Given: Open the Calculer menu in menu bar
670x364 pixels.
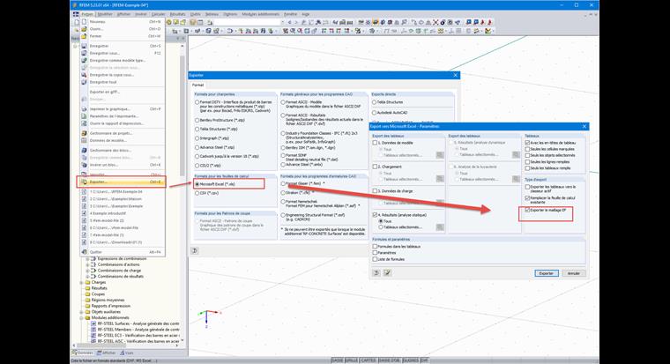Looking at the screenshot, I should [158, 14].
